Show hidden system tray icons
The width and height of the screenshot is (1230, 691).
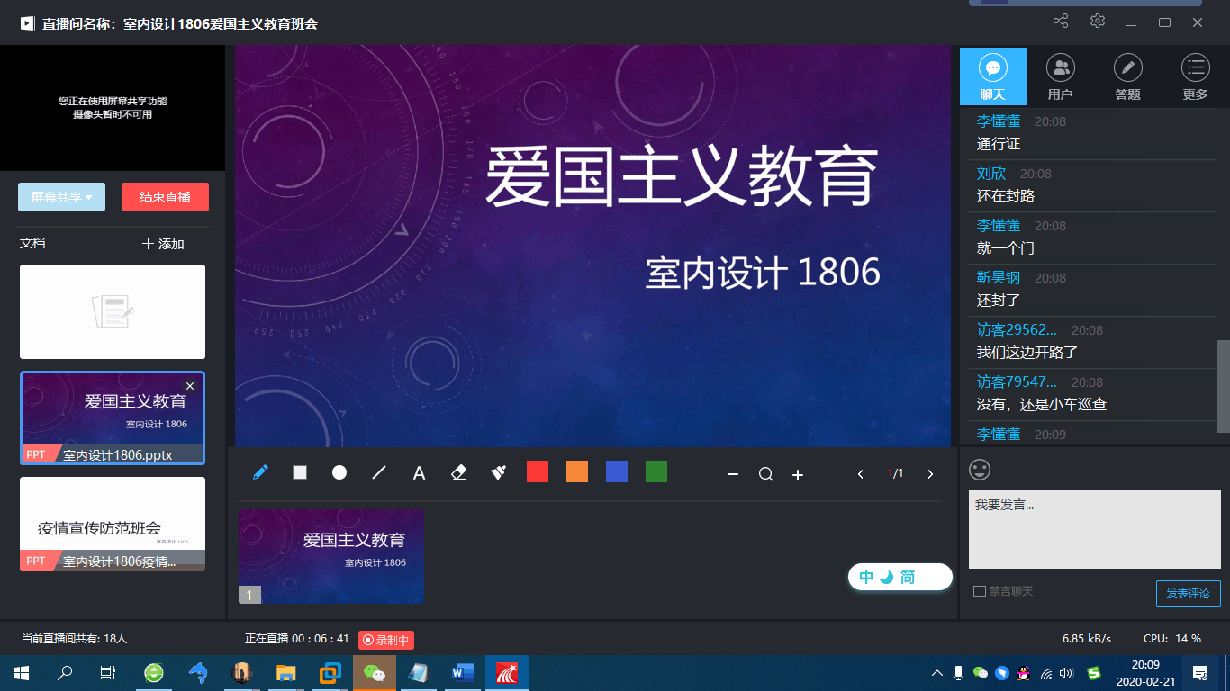click(936, 673)
